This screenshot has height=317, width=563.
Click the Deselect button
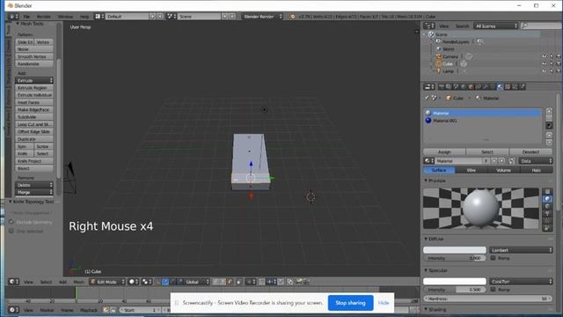coord(530,151)
